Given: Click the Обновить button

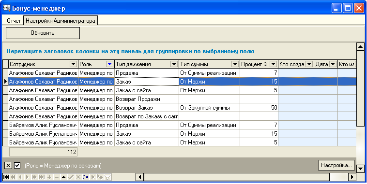Looking at the screenshot, I should pos(43,33).
